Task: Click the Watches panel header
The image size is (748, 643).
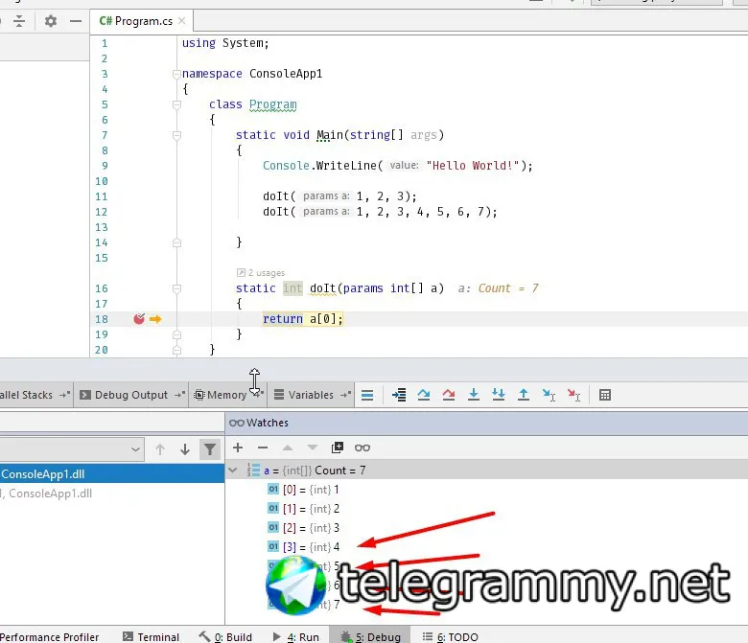Action: tap(486, 423)
